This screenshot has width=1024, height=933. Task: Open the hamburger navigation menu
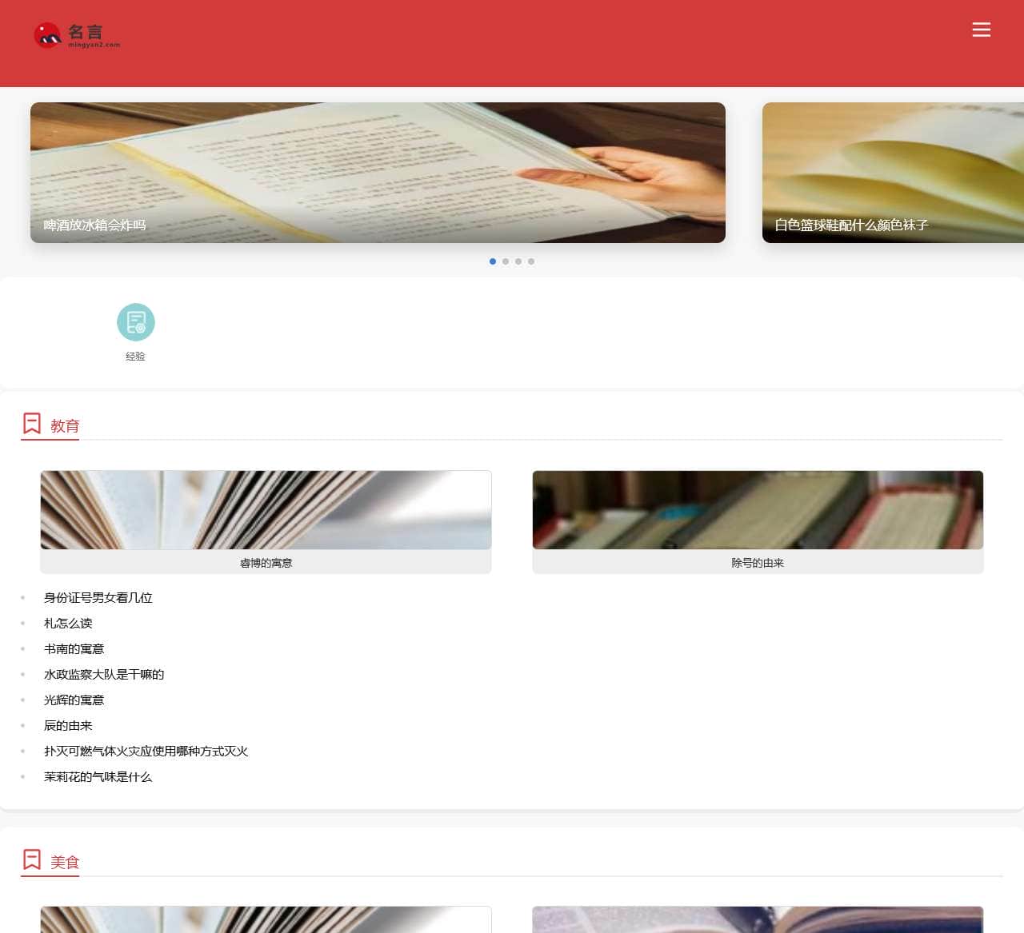[982, 30]
